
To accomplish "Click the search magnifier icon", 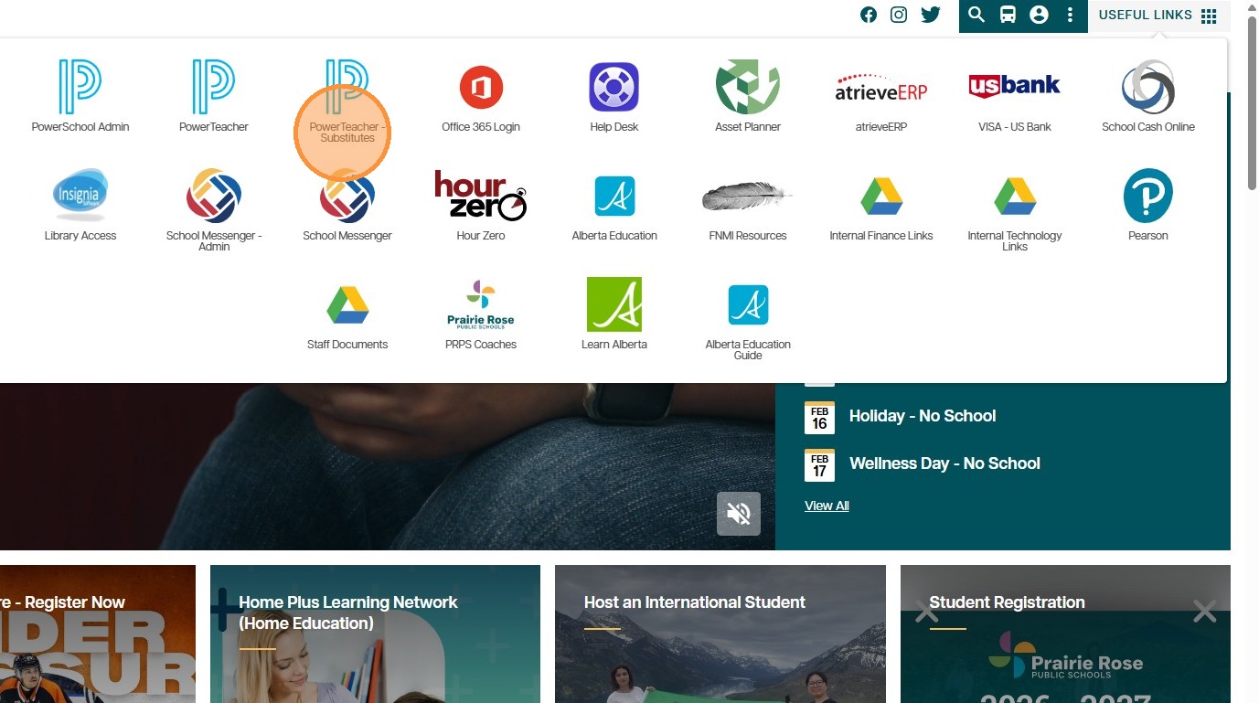I will tap(976, 15).
